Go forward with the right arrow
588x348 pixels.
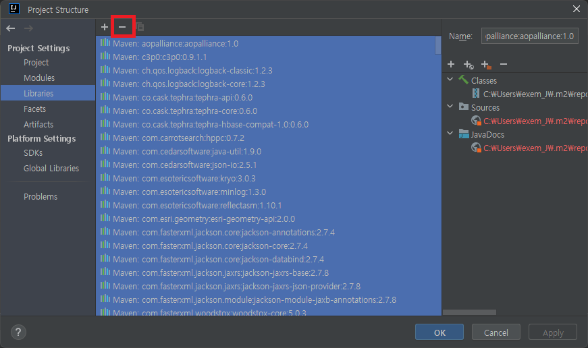[x=28, y=28]
